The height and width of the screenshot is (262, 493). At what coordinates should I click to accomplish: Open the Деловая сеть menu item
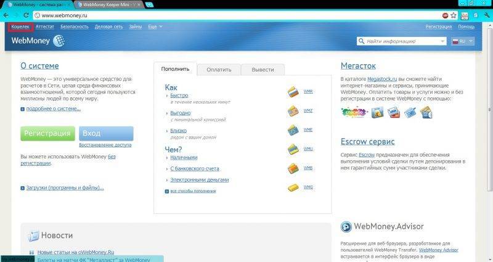tap(109, 27)
